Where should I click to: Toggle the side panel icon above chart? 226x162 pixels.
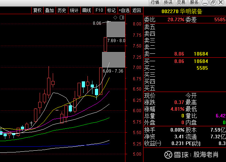coord(122,18)
